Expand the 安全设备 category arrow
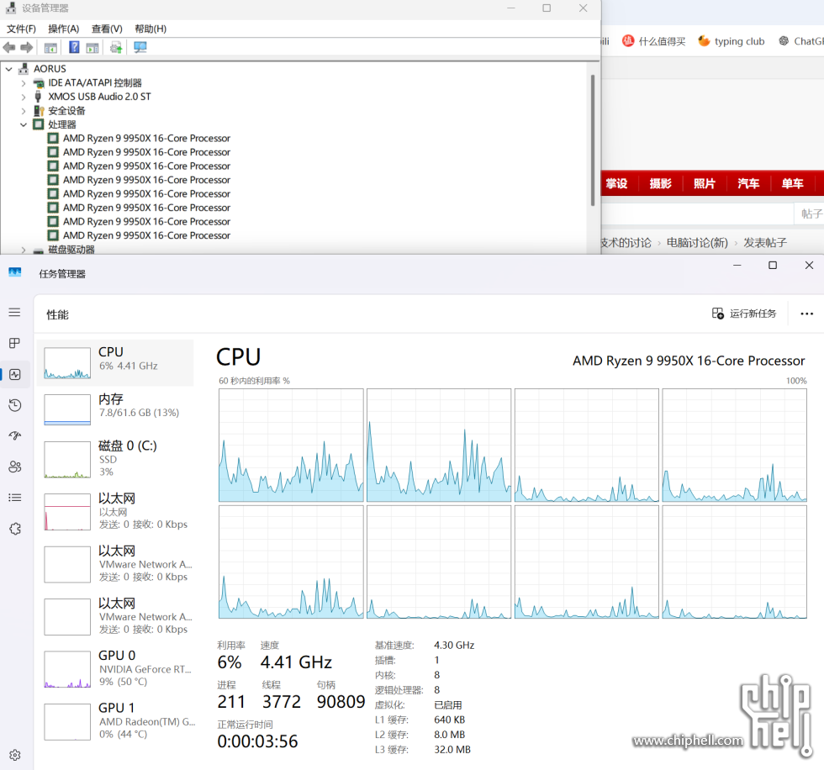The height and width of the screenshot is (770, 824). pyautogui.click(x=24, y=111)
